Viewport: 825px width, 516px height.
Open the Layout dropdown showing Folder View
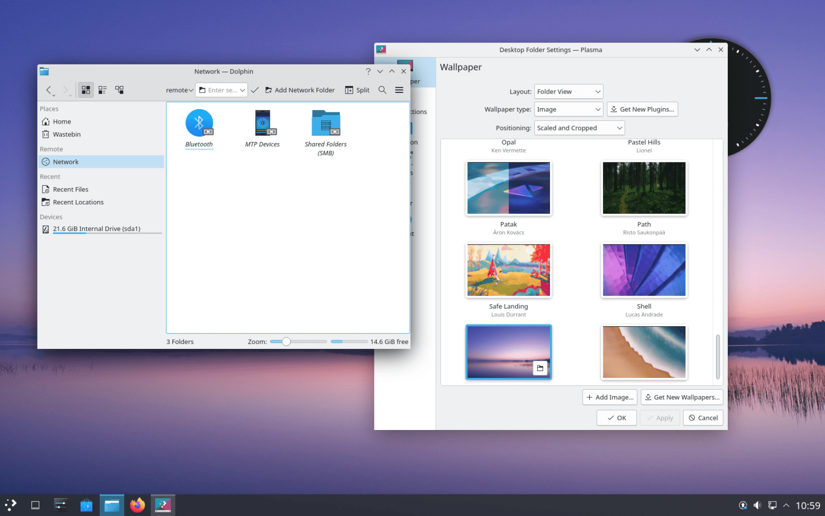pyautogui.click(x=568, y=91)
